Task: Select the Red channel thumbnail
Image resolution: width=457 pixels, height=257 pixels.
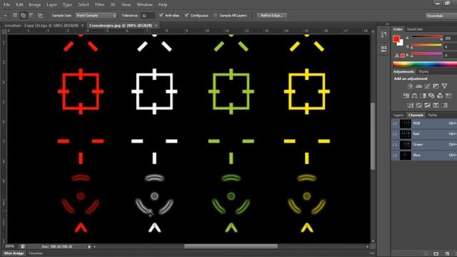Action: (x=406, y=134)
